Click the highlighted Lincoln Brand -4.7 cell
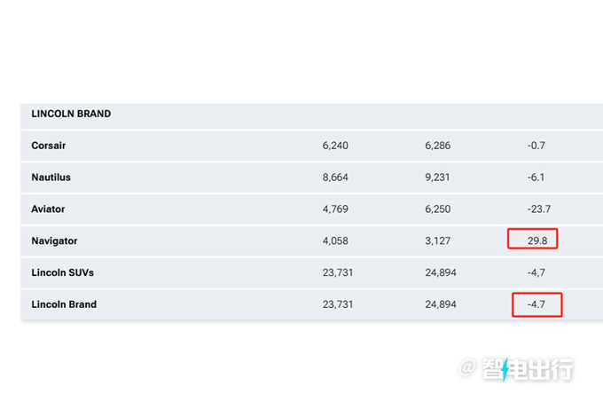Viewport: 603px width, 402px height. click(x=537, y=304)
